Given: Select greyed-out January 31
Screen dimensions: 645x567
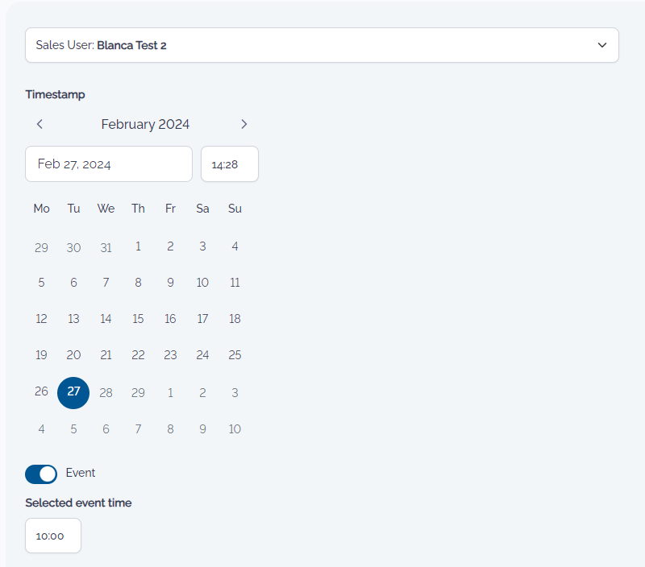Looking at the screenshot, I should coord(106,247).
